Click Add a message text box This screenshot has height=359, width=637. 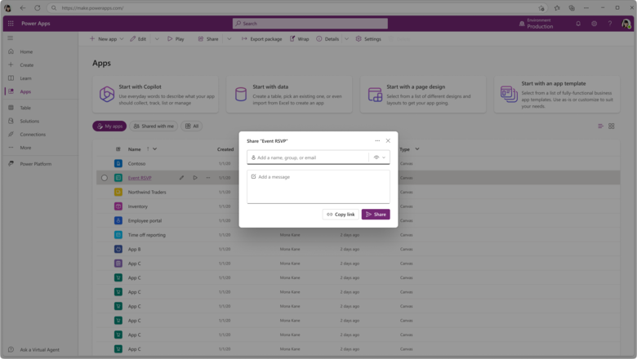(x=318, y=187)
